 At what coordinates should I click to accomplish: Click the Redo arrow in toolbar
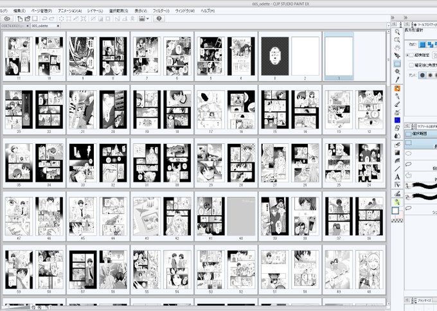51,19
